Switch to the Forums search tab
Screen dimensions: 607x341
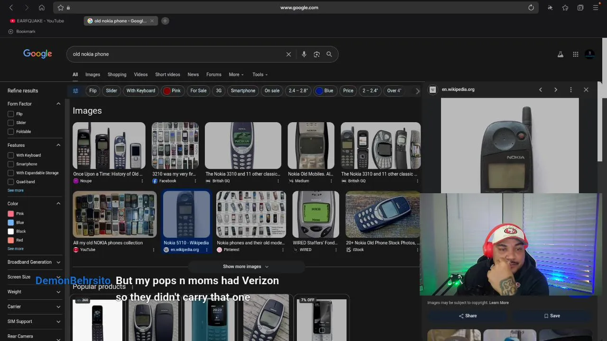pos(214,74)
